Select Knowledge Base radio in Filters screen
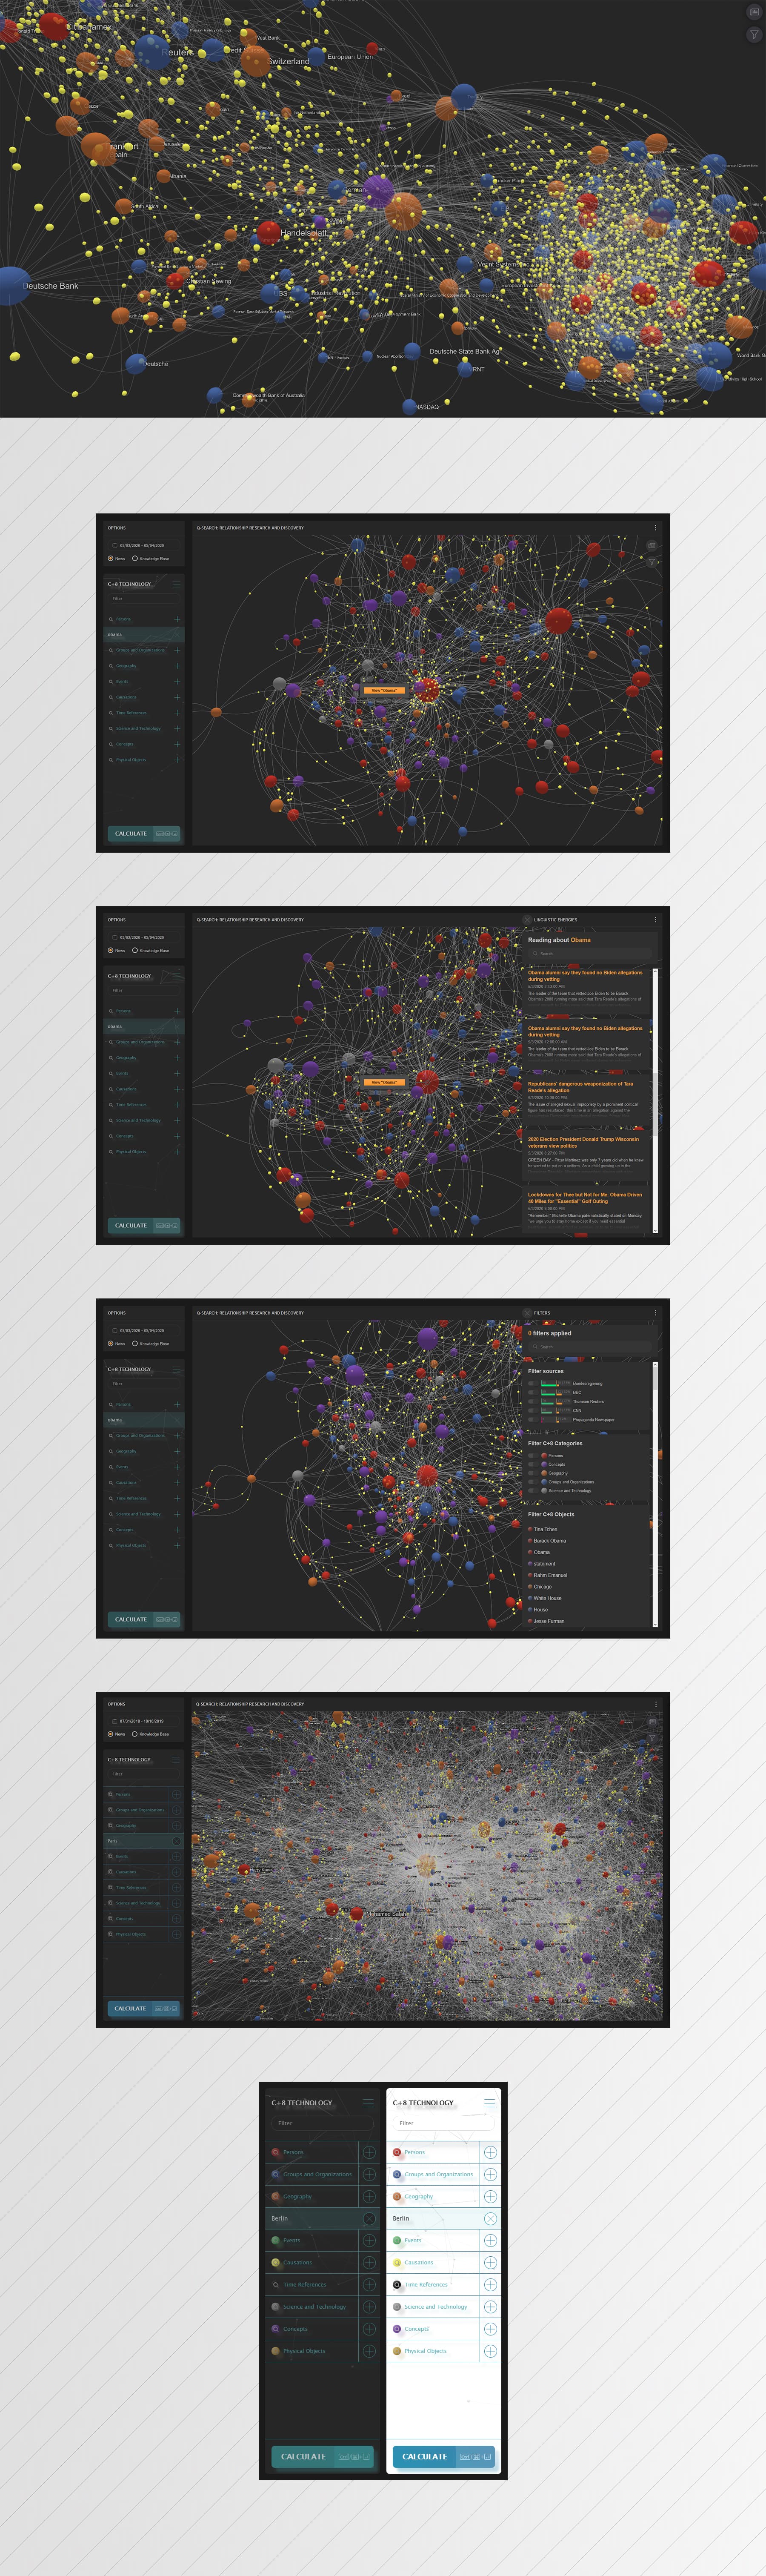Viewport: 766px width, 2576px height. (x=135, y=1344)
